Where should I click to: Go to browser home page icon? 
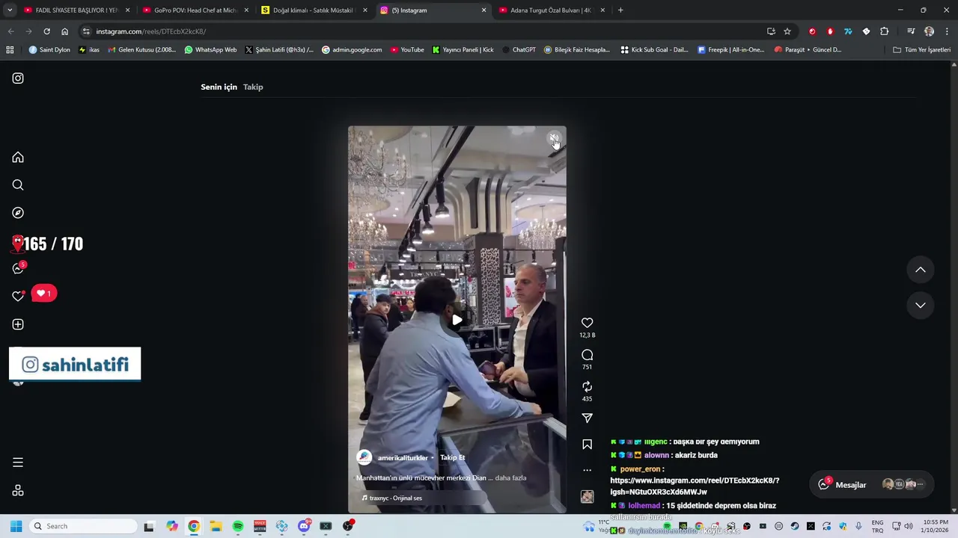(64, 31)
